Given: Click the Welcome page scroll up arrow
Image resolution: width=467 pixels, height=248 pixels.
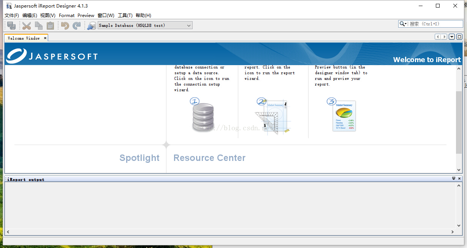Looking at the screenshot, I should coord(459,69).
